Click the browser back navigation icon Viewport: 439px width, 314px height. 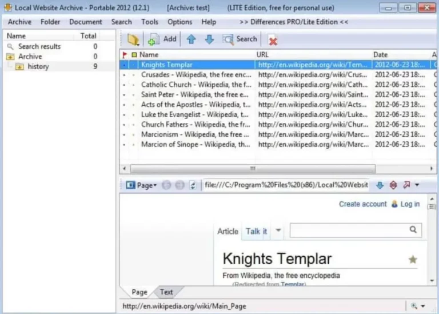[x=166, y=185]
